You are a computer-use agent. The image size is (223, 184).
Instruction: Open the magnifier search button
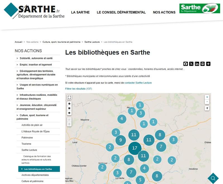pos(213,178)
